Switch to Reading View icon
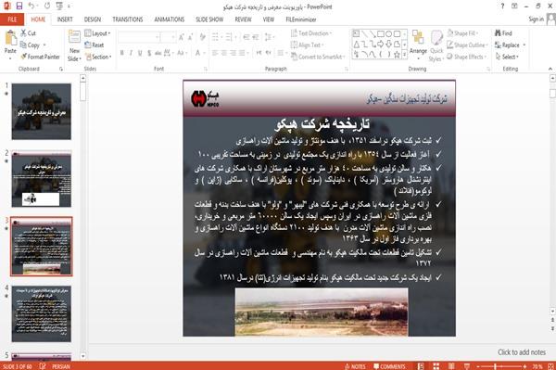This screenshot has width=556, height=370. 451,366
